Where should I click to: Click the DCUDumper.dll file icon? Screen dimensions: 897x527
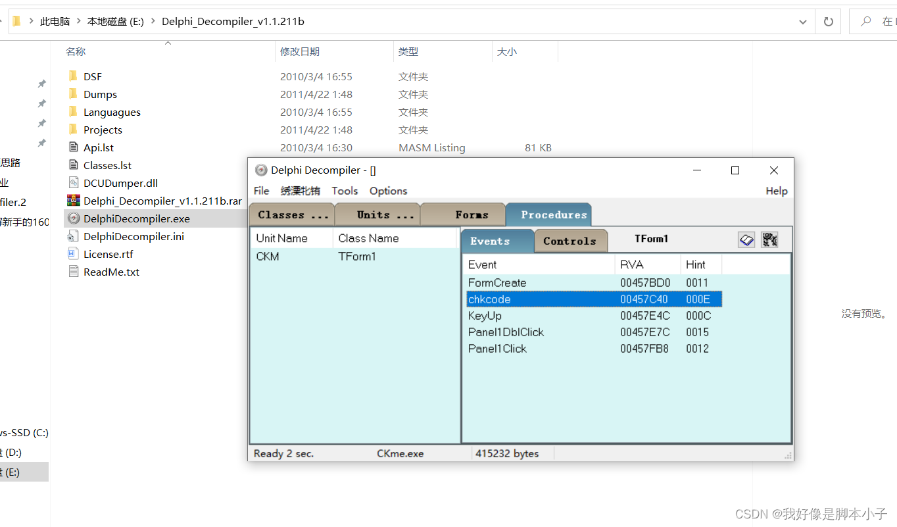point(73,183)
